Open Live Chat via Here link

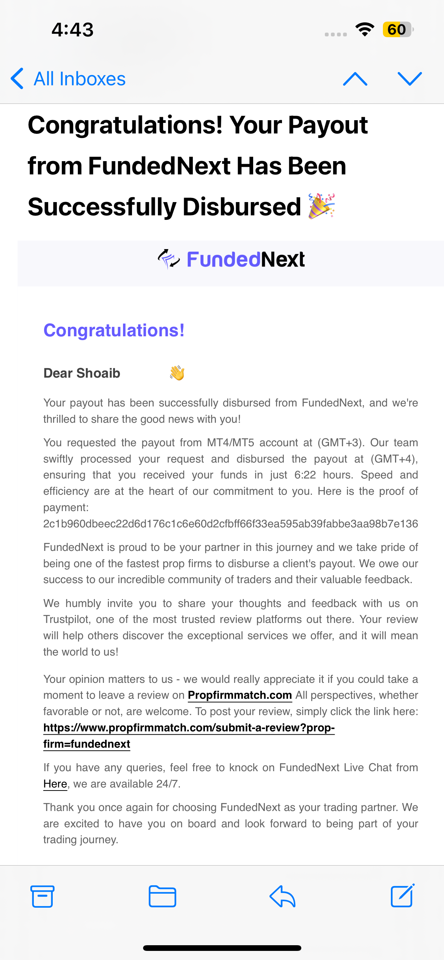pyautogui.click(x=55, y=784)
